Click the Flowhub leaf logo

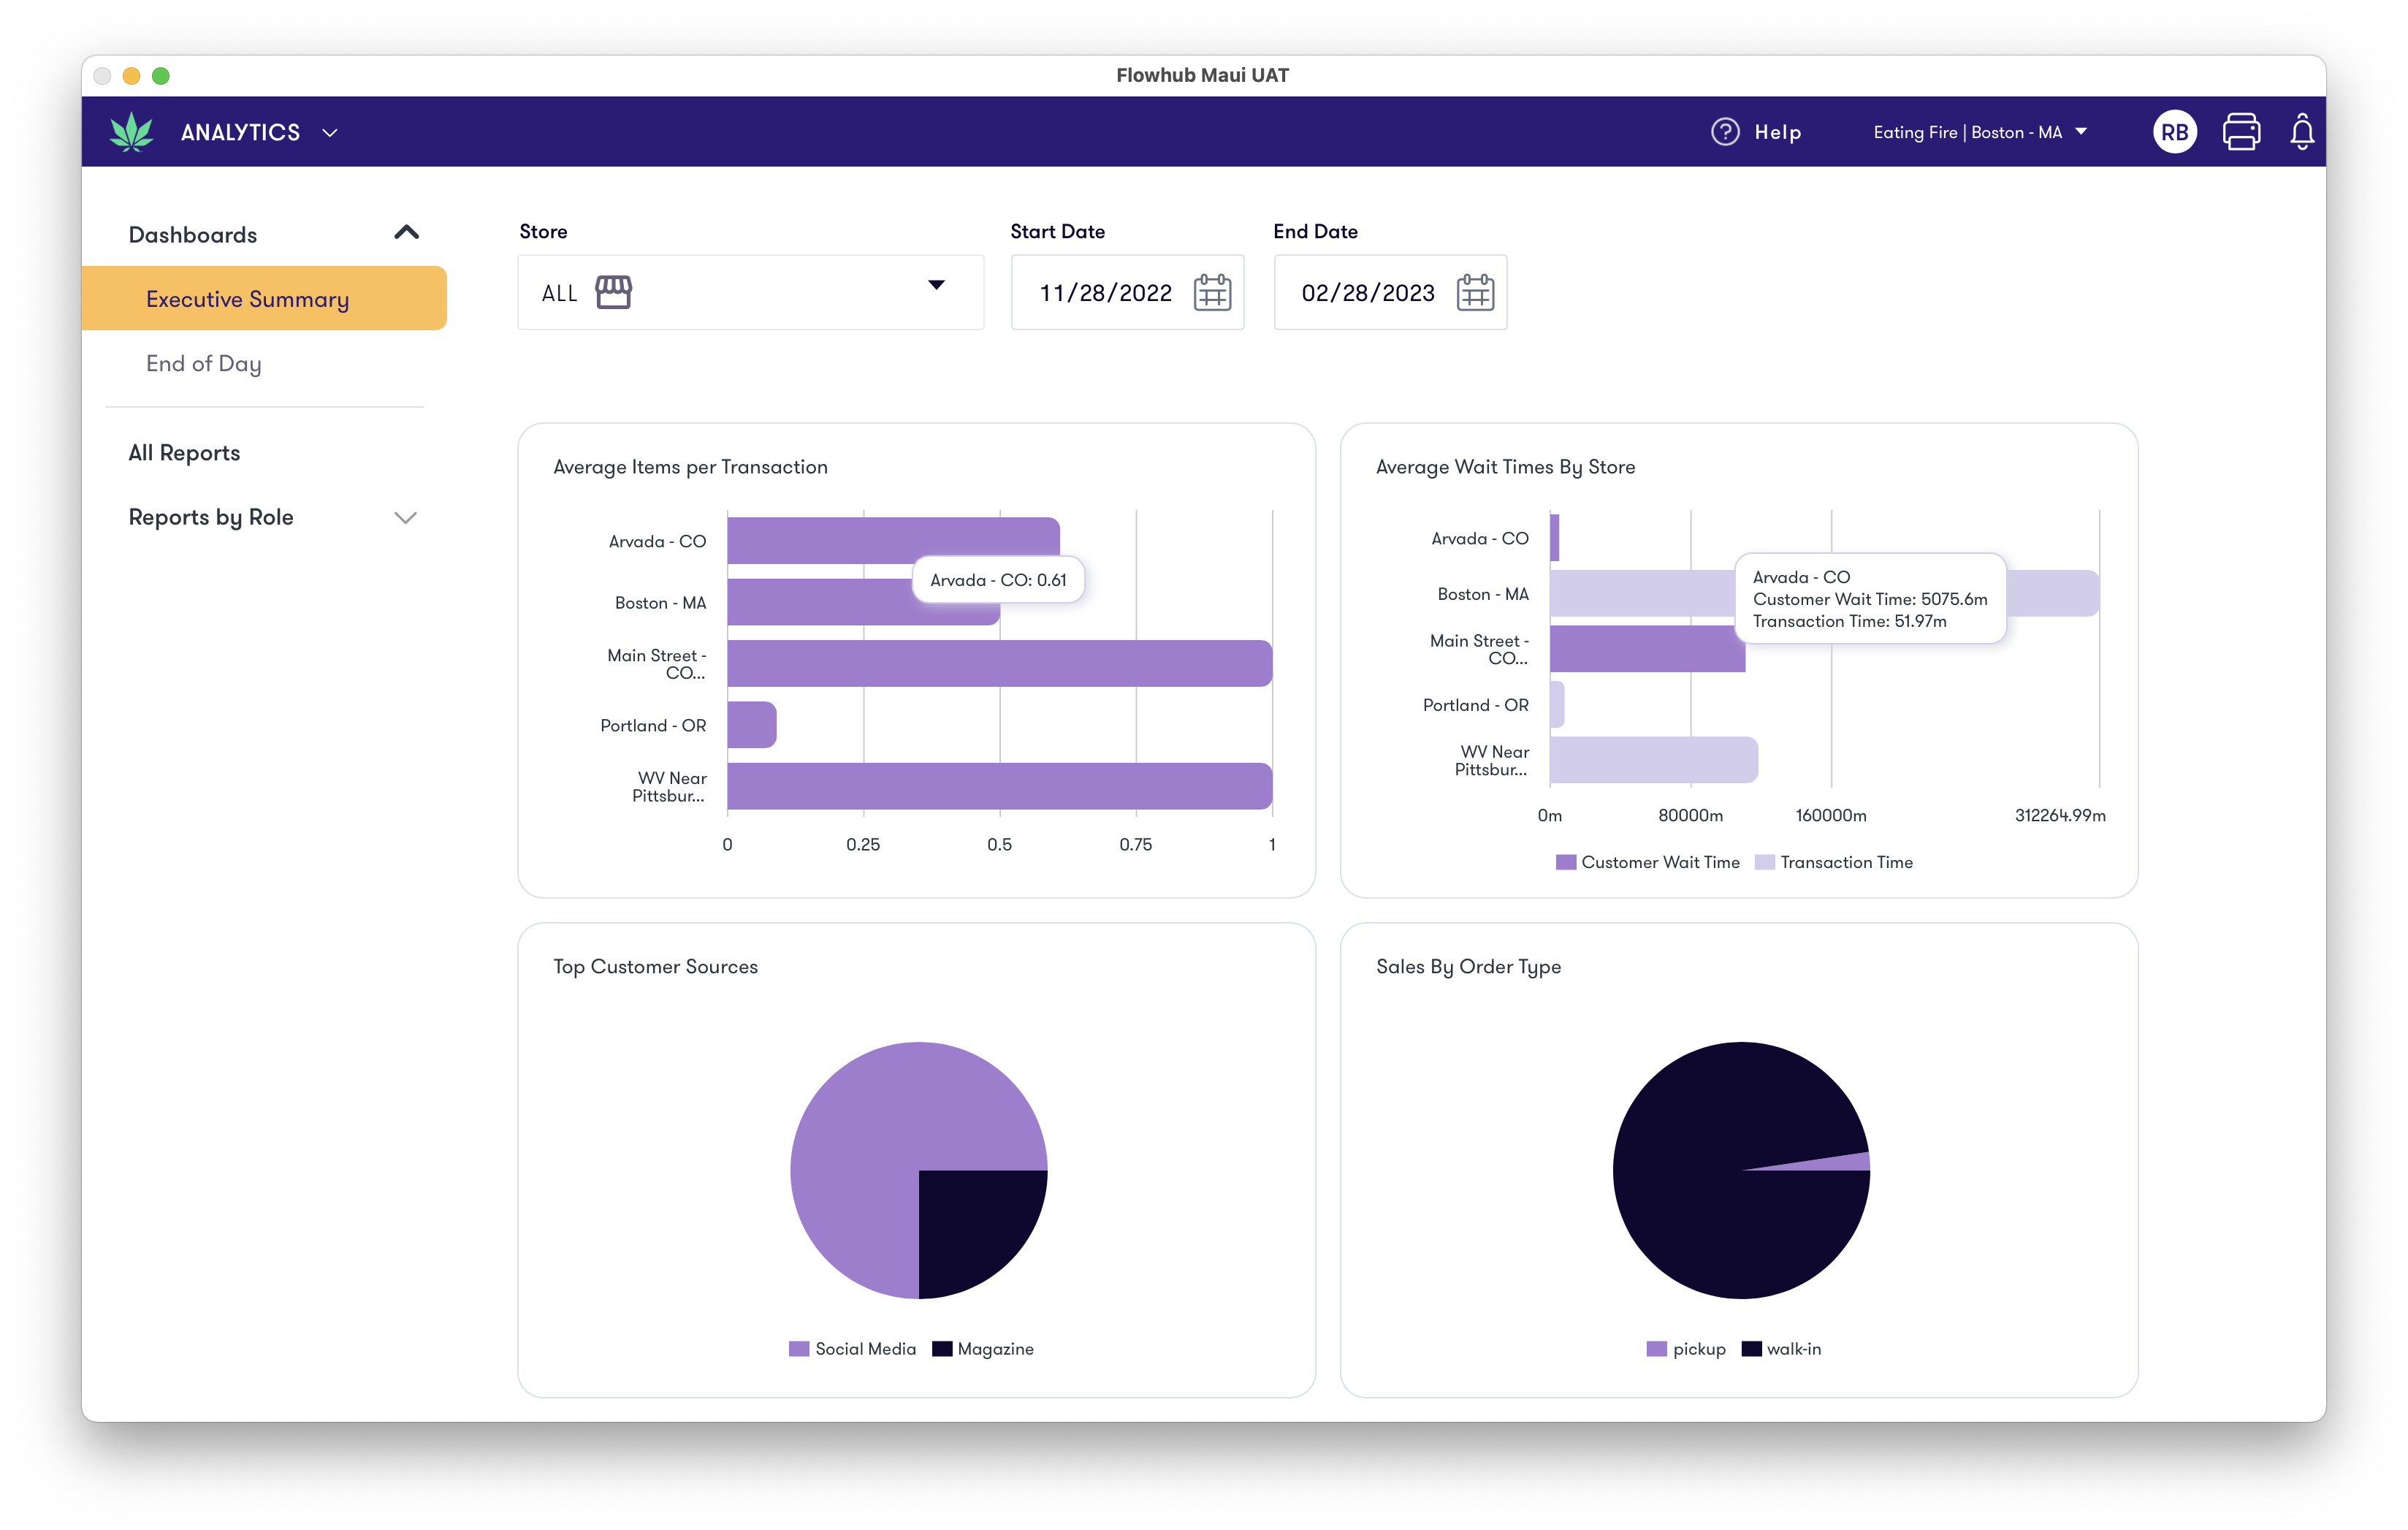(x=131, y=132)
